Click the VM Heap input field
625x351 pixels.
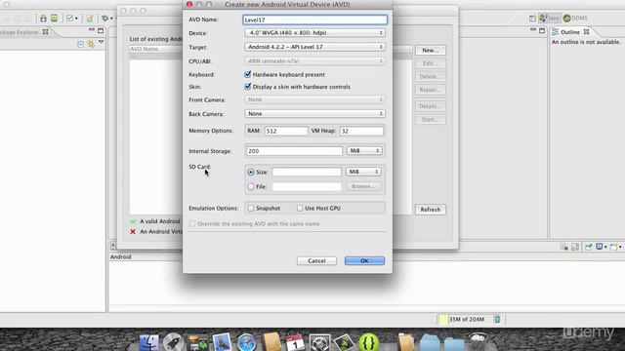click(361, 131)
